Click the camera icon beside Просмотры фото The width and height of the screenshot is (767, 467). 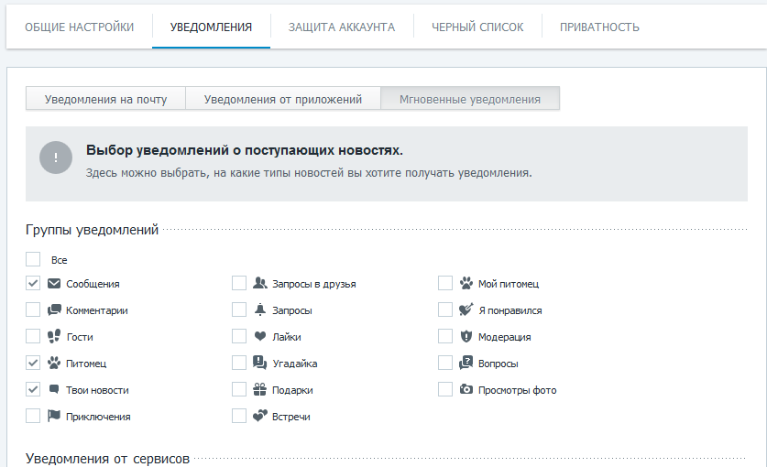tap(466, 389)
